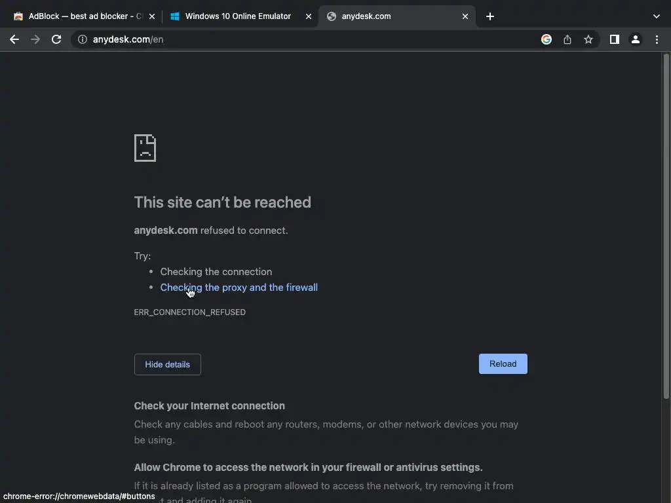The image size is (671, 503).
Task: Click the ERR_CONNECTION_REFUSED error code text
Action: coord(189,312)
